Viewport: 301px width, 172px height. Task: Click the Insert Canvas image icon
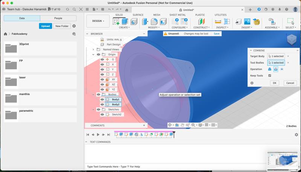point(247,21)
